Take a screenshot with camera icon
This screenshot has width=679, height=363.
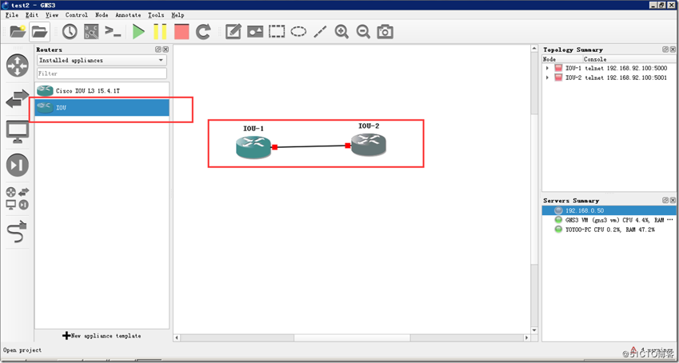tap(385, 32)
